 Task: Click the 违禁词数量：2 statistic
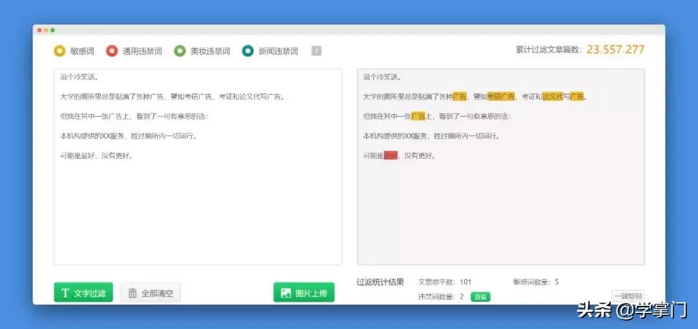pos(441,297)
